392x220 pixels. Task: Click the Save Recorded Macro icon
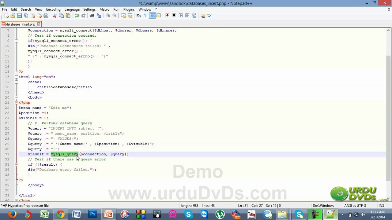[194, 16]
